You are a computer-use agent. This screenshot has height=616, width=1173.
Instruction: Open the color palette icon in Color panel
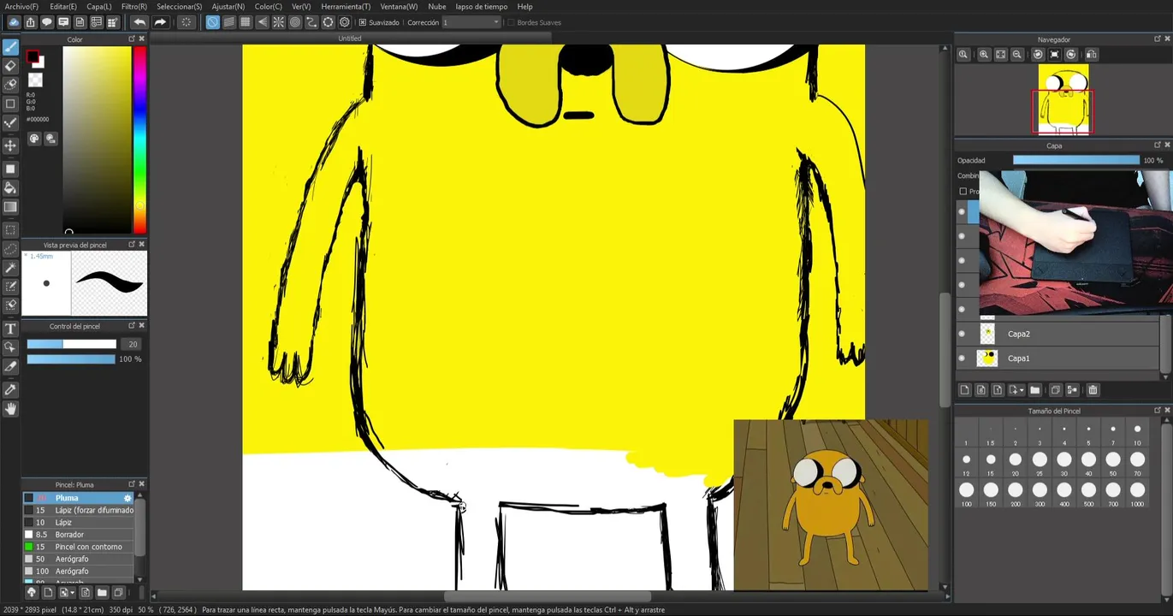pyautogui.click(x=34, y=139)
